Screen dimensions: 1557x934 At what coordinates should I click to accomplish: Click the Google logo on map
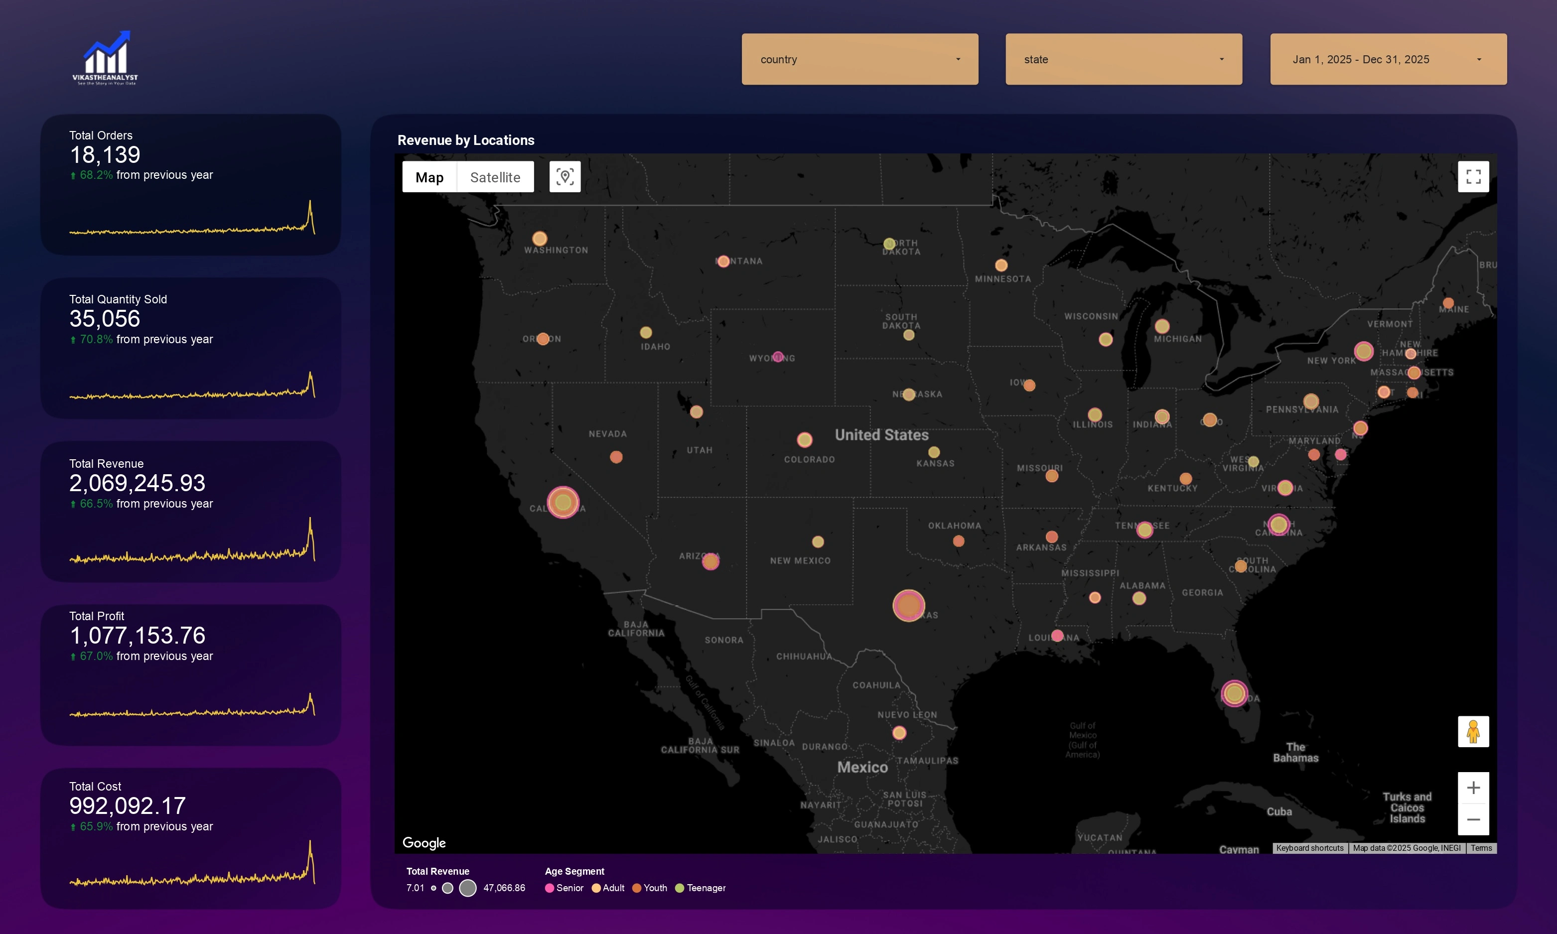[424, 843]
